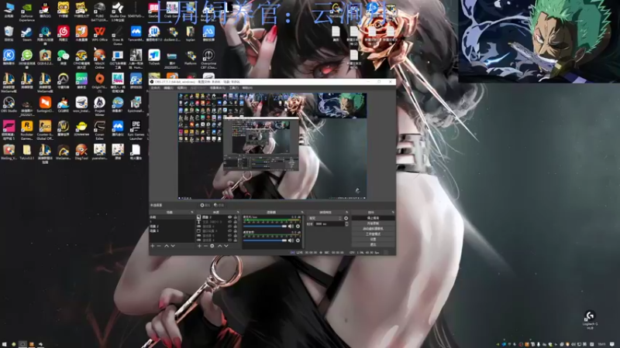The image size is (620, 348).
Task: Click transition duration stepper arrows
Action: (346, 223)
